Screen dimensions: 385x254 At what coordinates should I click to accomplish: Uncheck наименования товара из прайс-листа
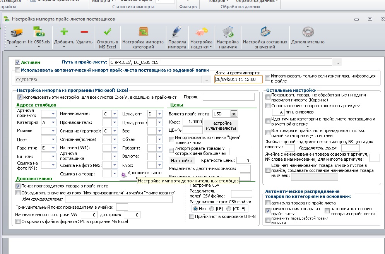(268, 211)
